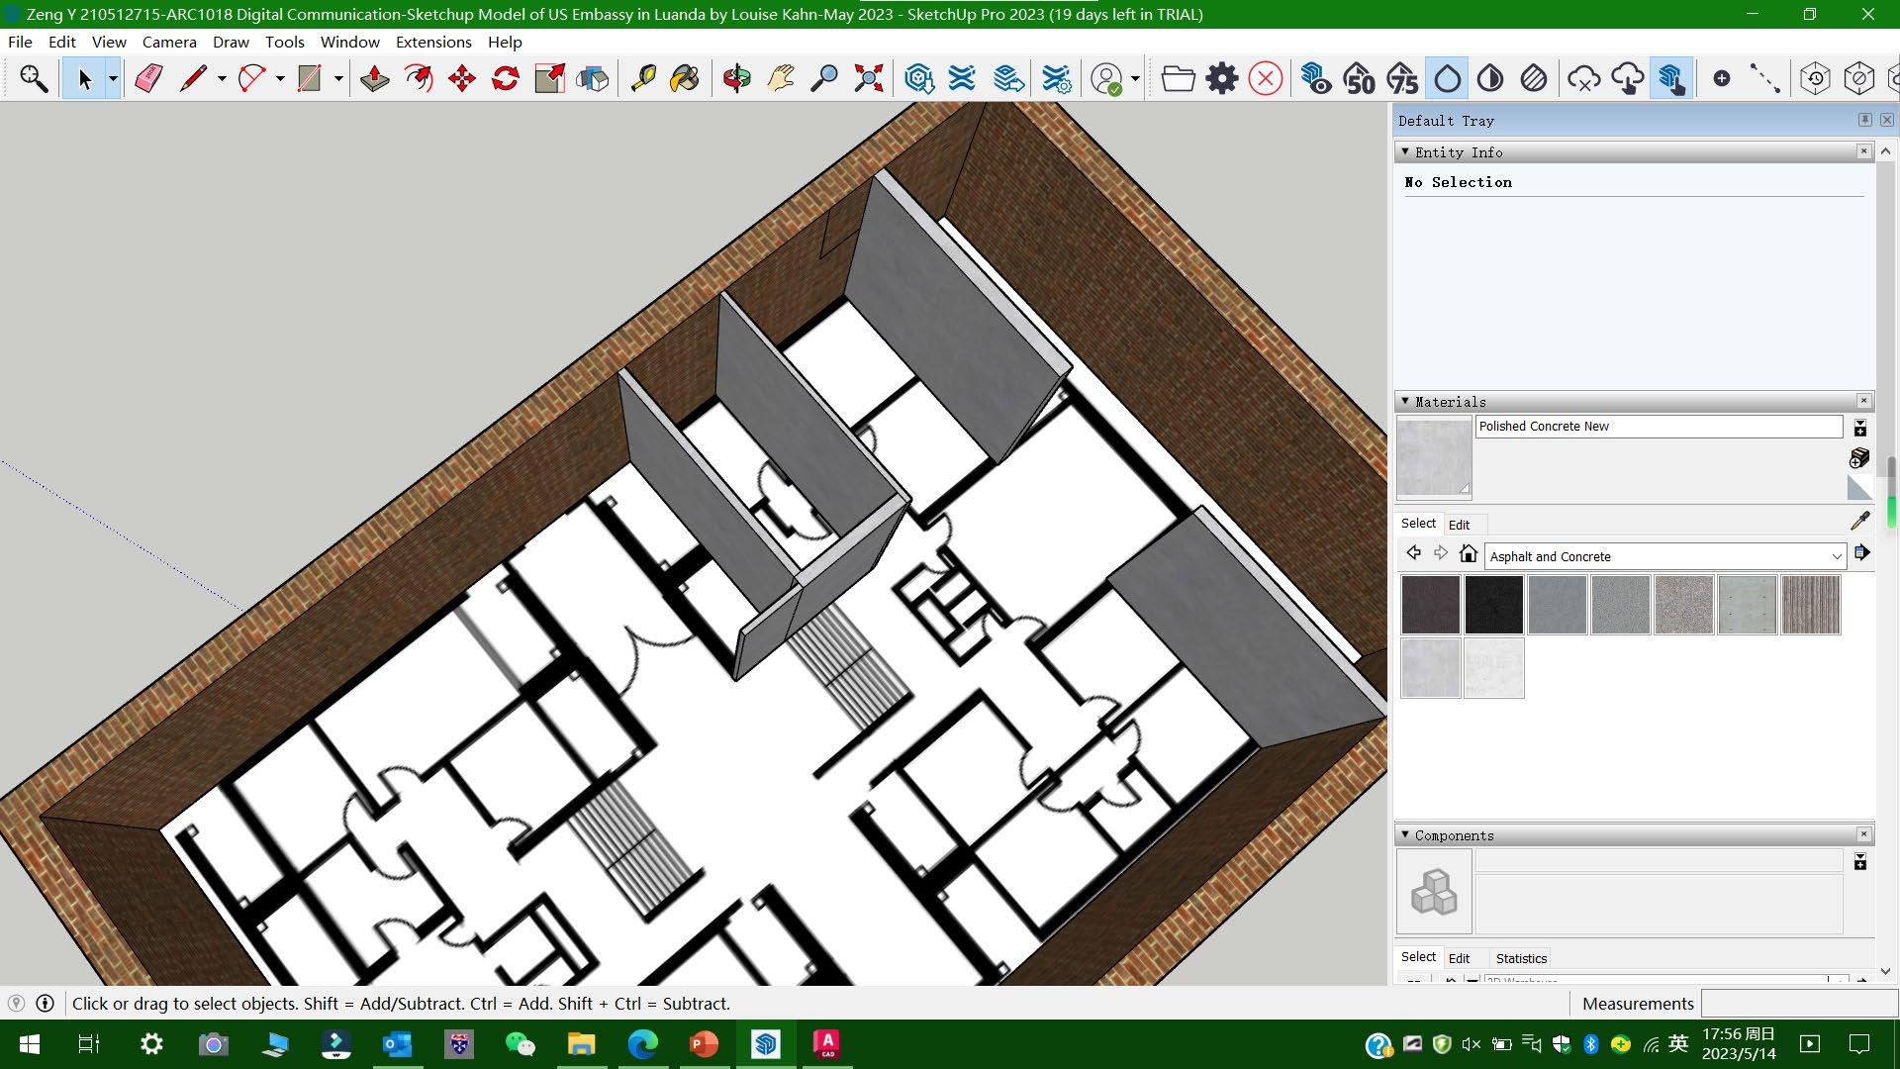Switch to Materials Edit tab
The image size is (1900, 1069).
[x=1459, y=525]
